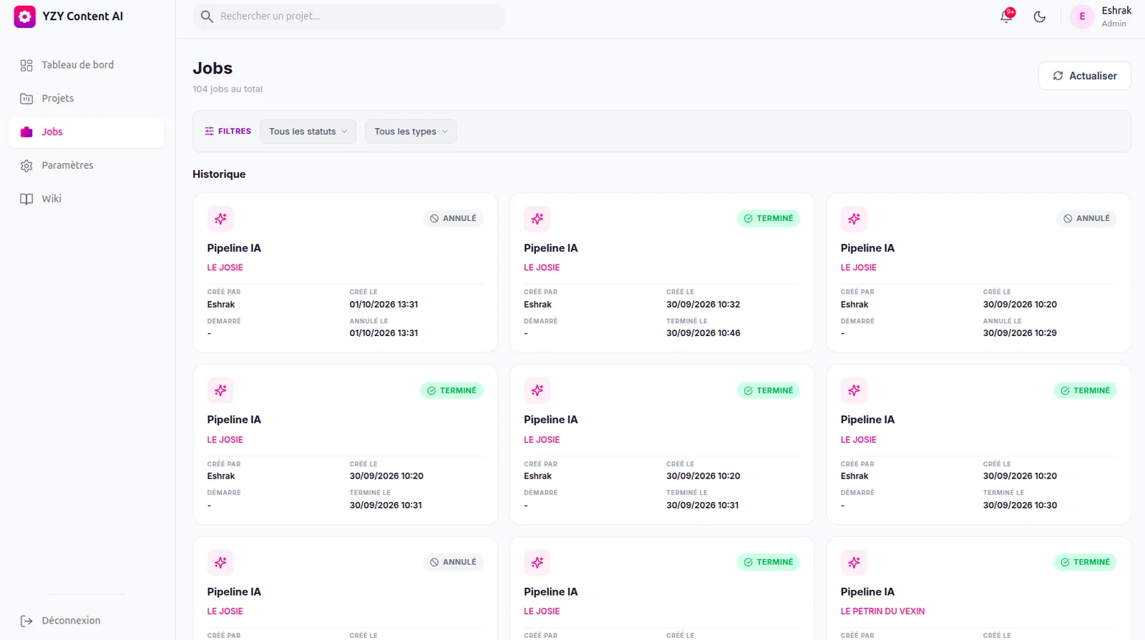Click the FILTRES label
Screen dimensions: 1145x640
pos(235,132)
